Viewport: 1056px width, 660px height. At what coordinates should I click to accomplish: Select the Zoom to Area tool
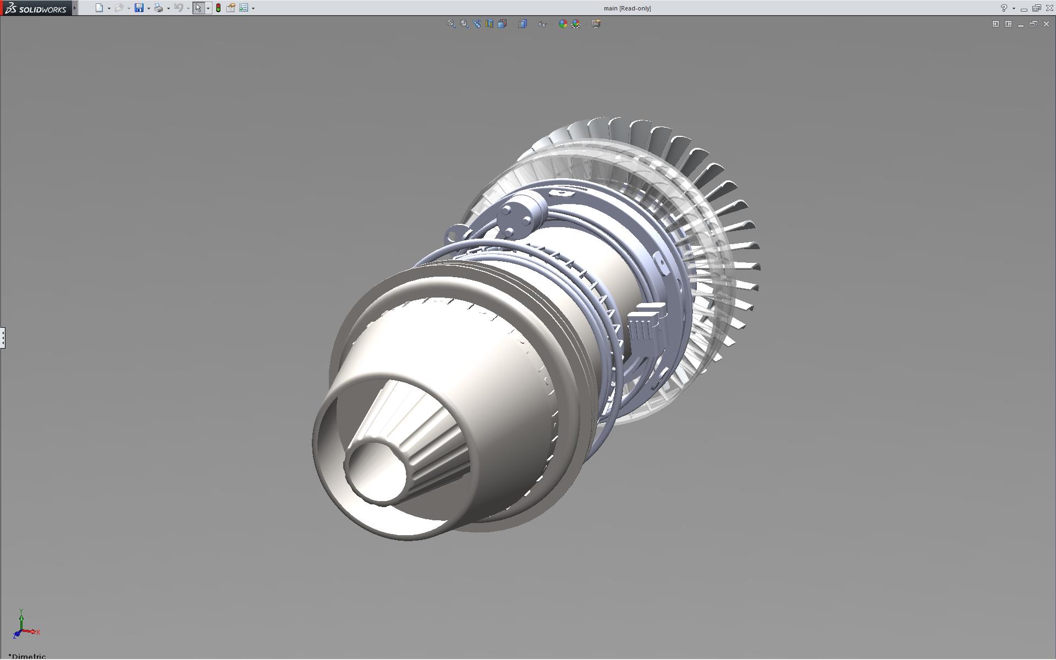click(x=464, y=24)
